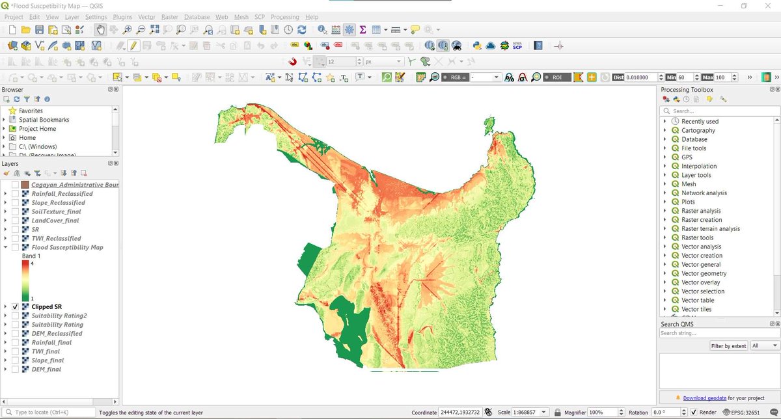Select the Pan Map hand tool
781x419 pixels.
click(x=100, y=30)
